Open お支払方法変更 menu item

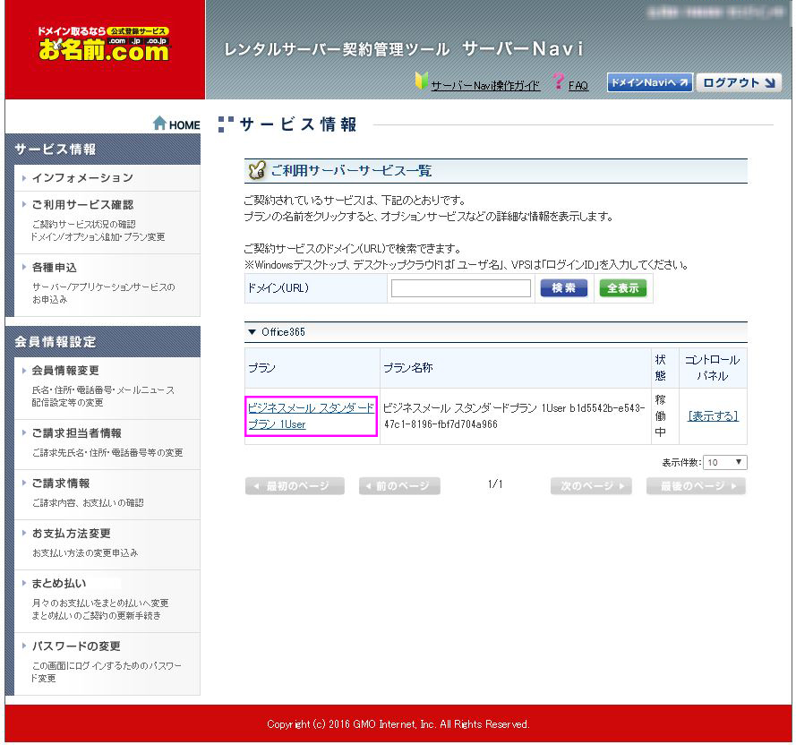(71, 534)
